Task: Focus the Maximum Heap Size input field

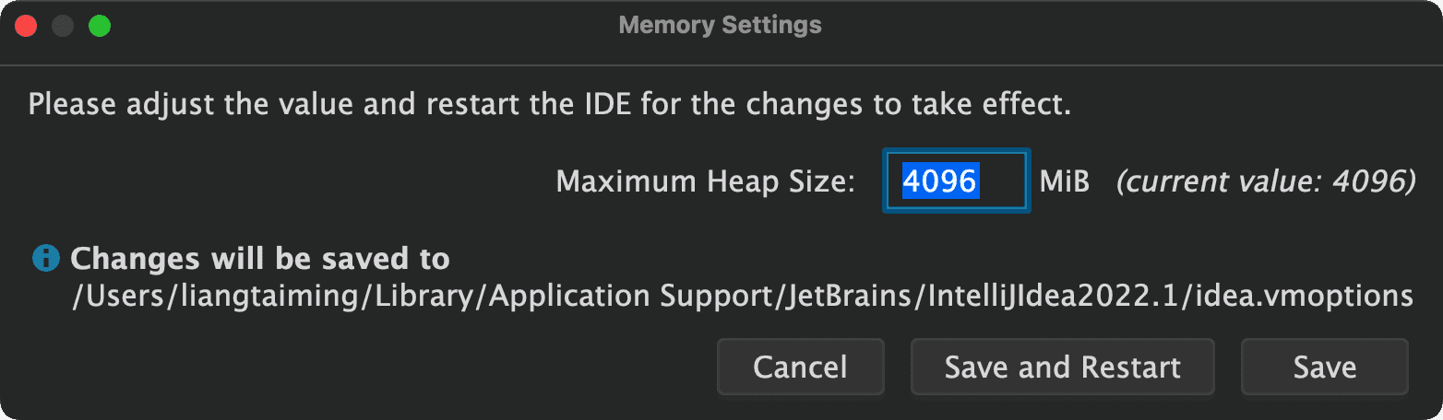Action: point(957,181)
